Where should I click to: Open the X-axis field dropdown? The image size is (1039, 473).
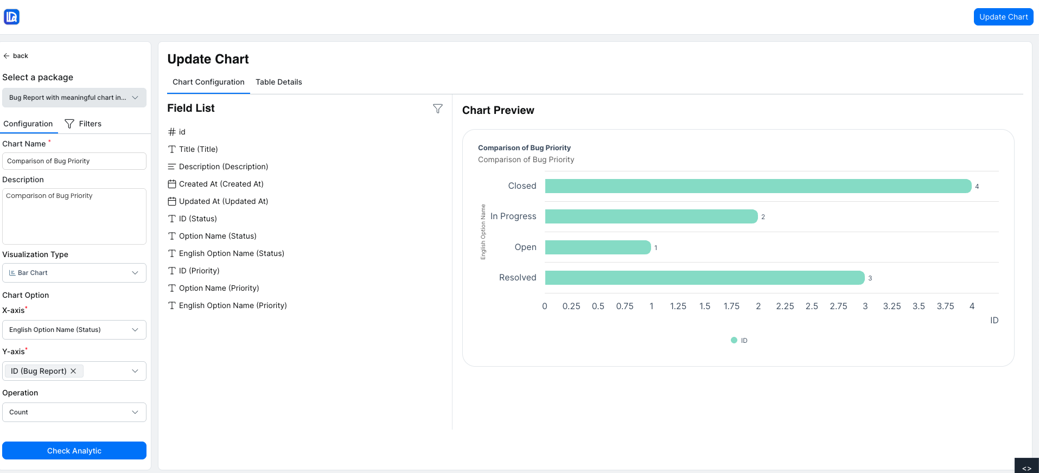(x=74, y=330)
